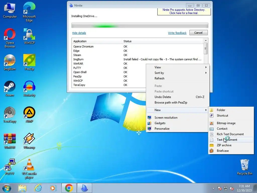Screen dimensions: 257x193
Task: Select the PeaZip desktop shortcut
Action: point(29,62)
